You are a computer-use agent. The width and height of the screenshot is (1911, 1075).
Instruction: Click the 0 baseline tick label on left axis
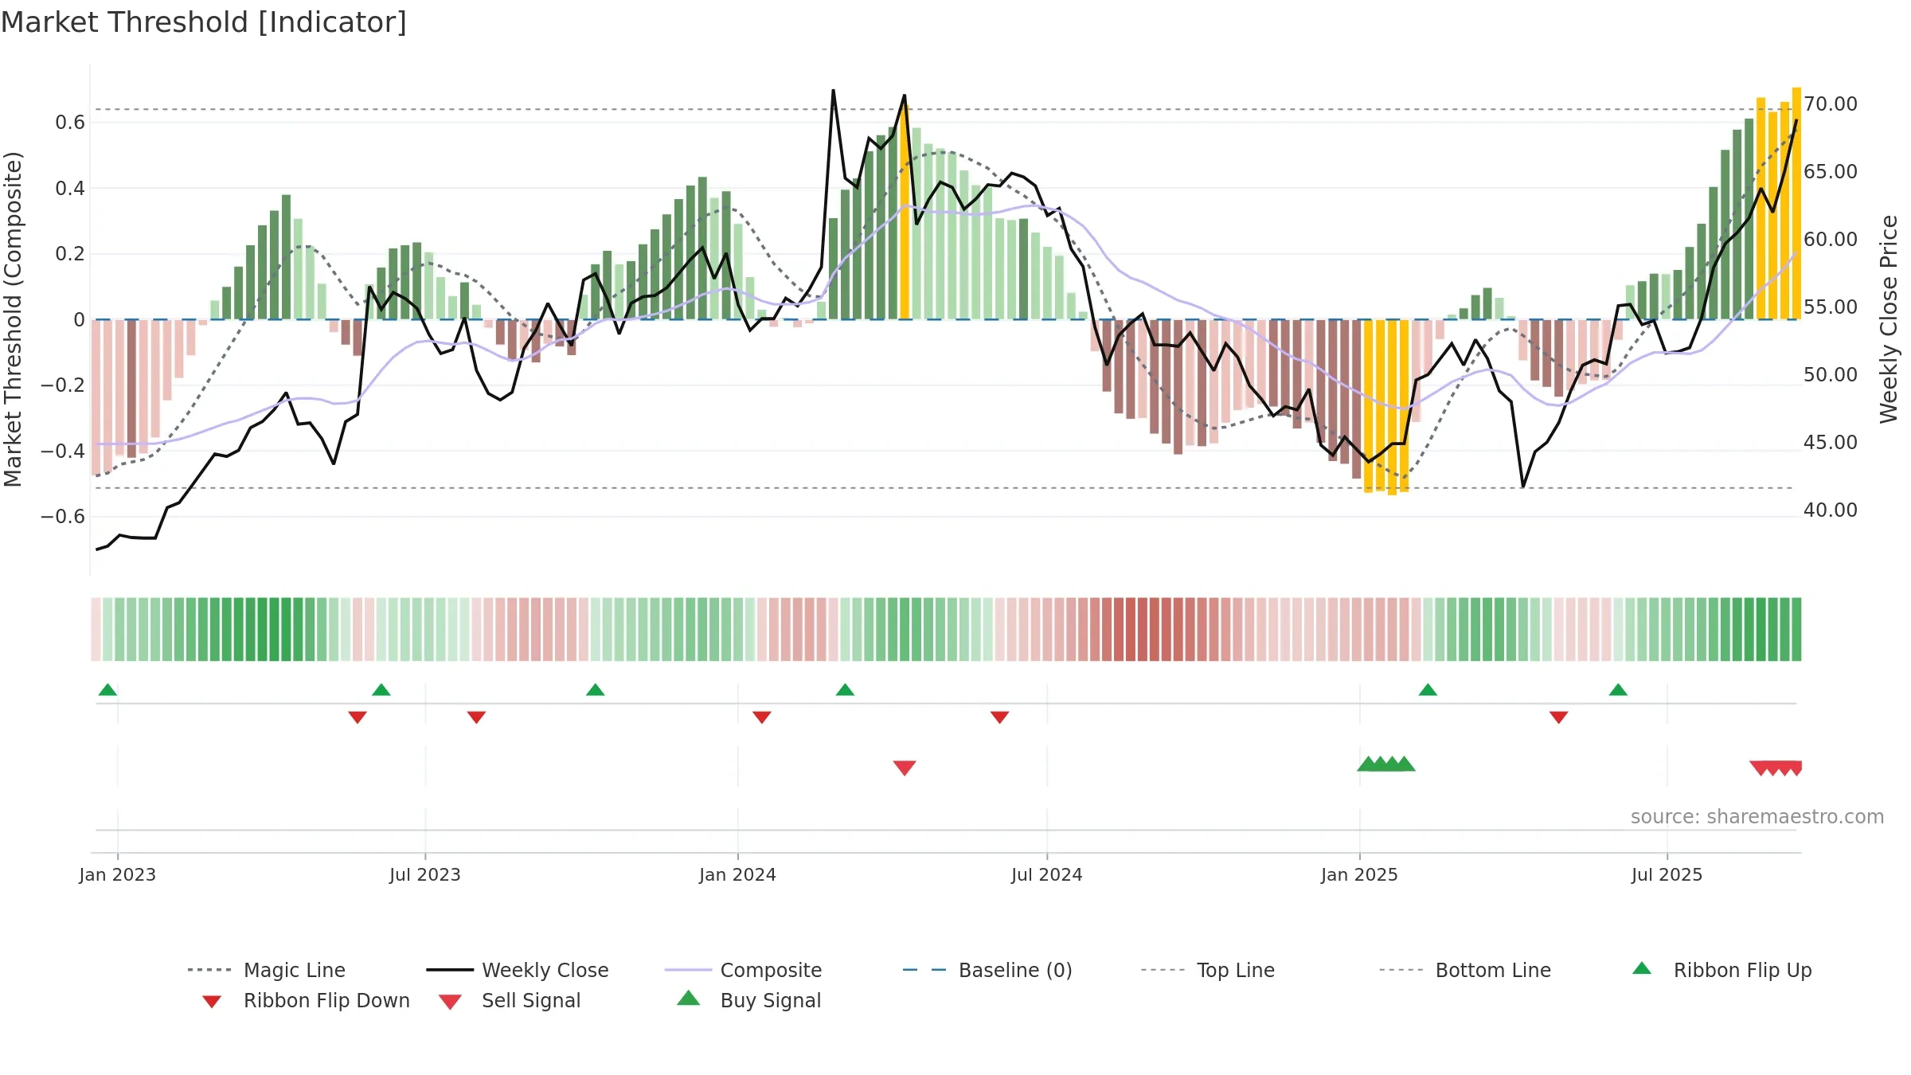pyautogui.click(x=79, y=319)
